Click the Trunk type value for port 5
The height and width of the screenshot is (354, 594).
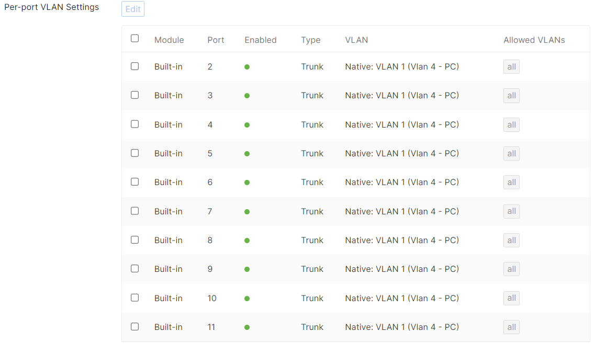pos(312,153)
